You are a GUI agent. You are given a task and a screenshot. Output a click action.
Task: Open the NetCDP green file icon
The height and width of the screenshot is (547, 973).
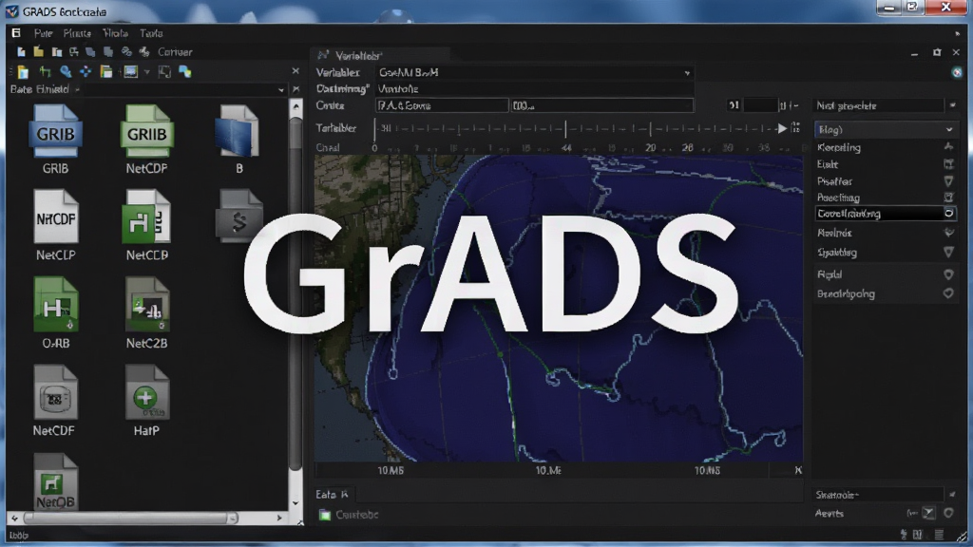click(x=146, y=217)
